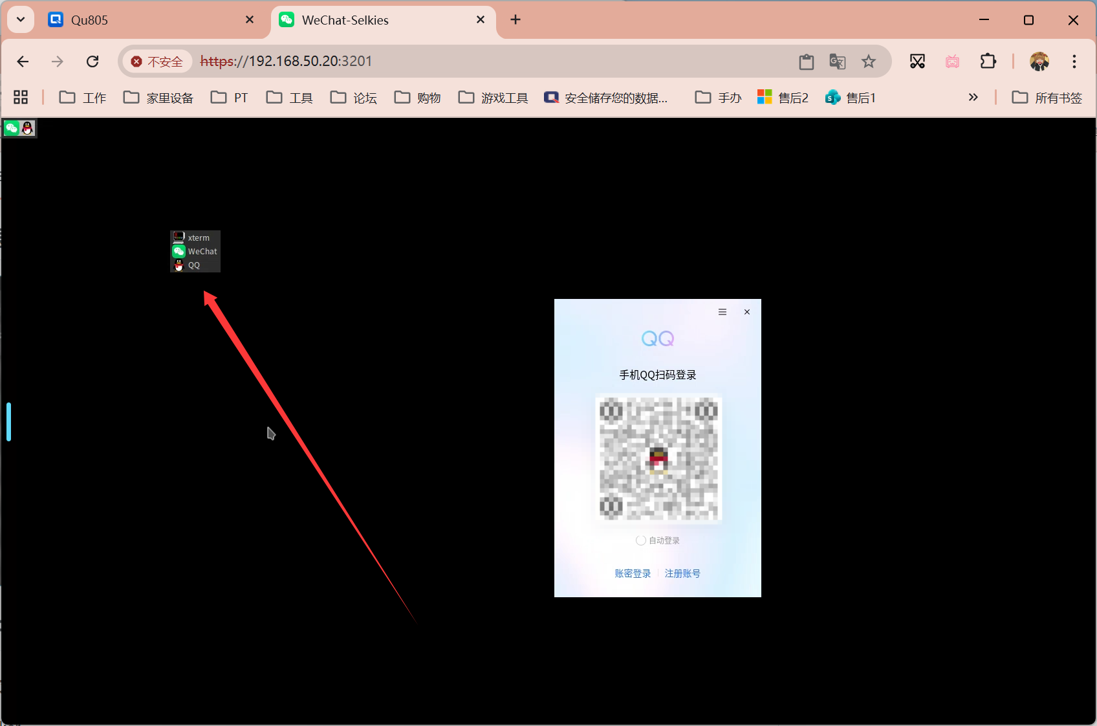The width and height of the screenshot is (1097, 726).
Task: Click the QQ penguin tray icon
Action: point(27,127)
